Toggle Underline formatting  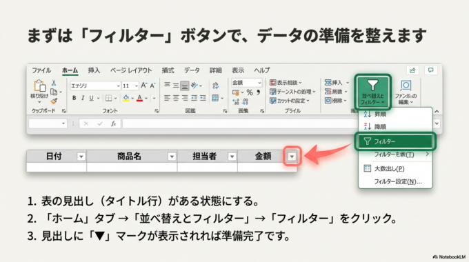[91, 98]
